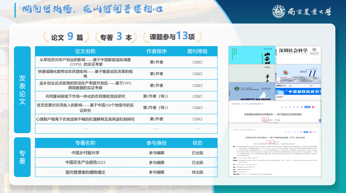Open the 中国花生产业报告2023 row title
This screenshot has width=346, height=193.
[x=85, y=162]
